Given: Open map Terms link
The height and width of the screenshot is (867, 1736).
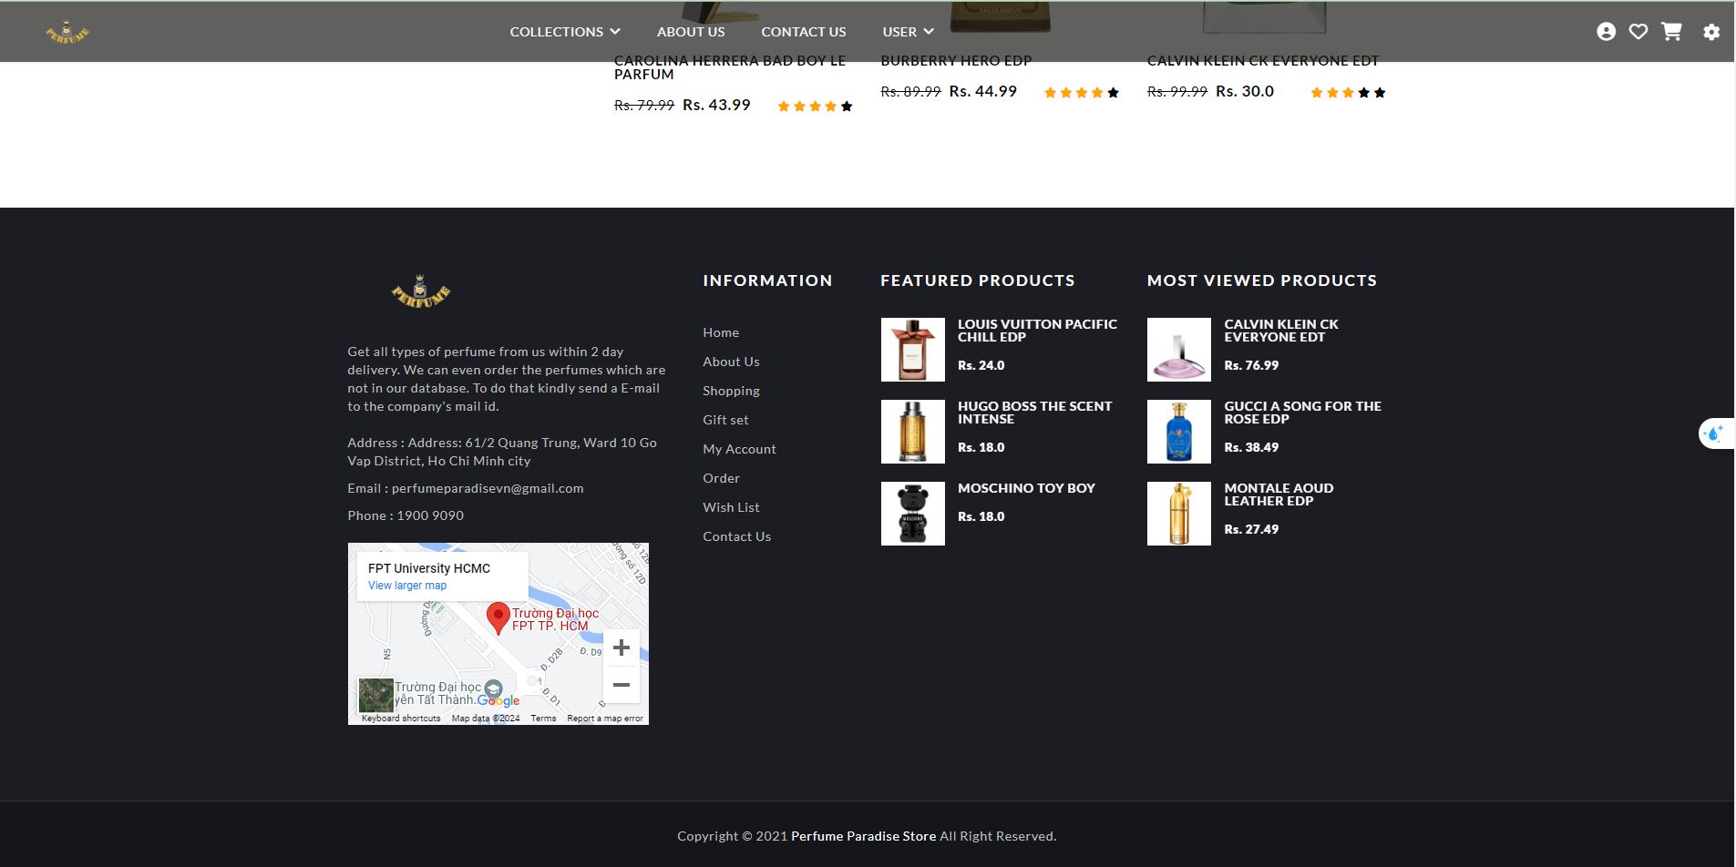Looking at the screenshot, I should [543, 719].
